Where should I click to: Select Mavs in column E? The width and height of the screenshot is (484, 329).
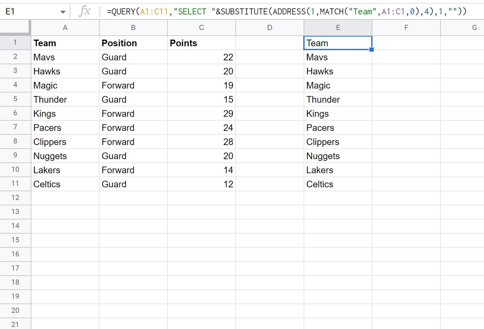[338, 57]
